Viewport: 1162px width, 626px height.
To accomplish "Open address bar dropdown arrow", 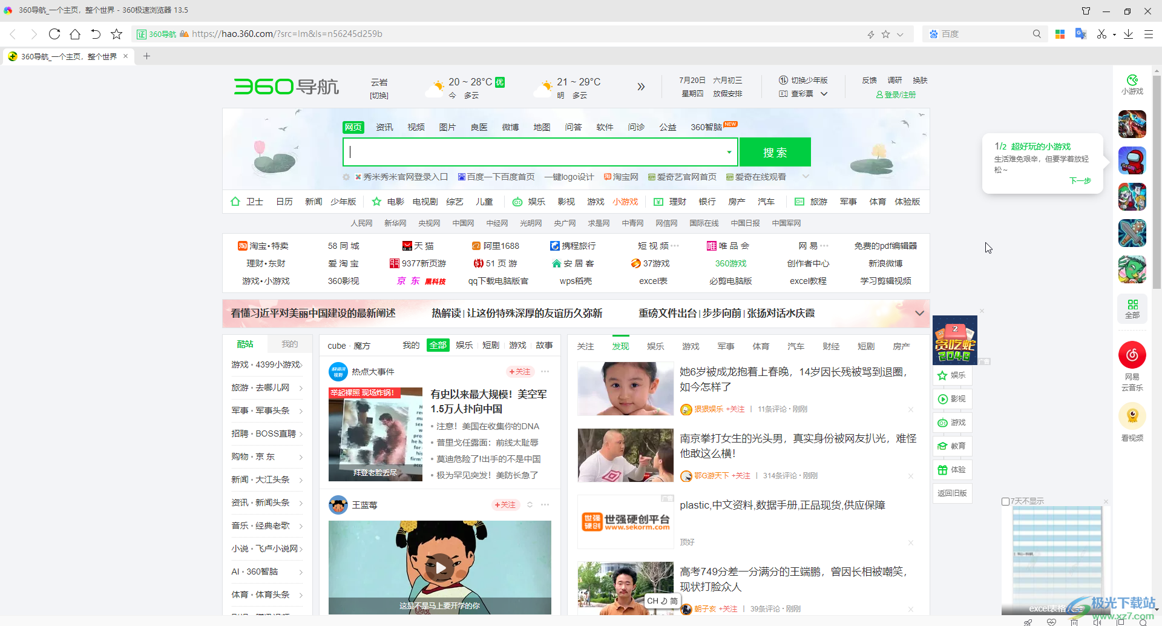I will tap(900, 35).
